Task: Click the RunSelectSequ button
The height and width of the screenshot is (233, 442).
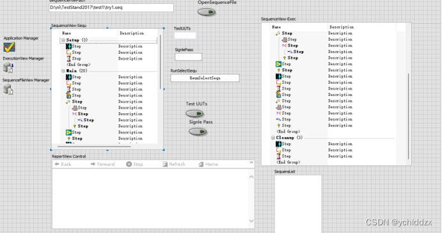Action: 205,78
